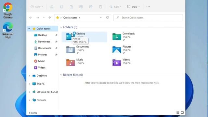Collapse the Recent files (0) group

pos(61,75)
